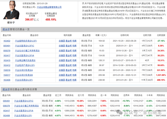Select 1,021.69% tenure return cell
The width and height of the screenshot is (167, 119).
161,75
